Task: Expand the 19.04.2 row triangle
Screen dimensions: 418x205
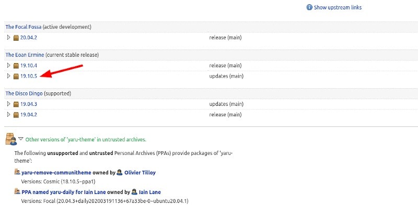Action: point(8,114)
